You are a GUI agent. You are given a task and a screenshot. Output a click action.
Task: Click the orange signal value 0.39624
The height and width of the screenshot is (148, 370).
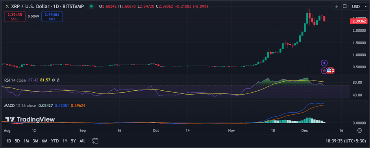pyautogui.click(x=78, y=106)
